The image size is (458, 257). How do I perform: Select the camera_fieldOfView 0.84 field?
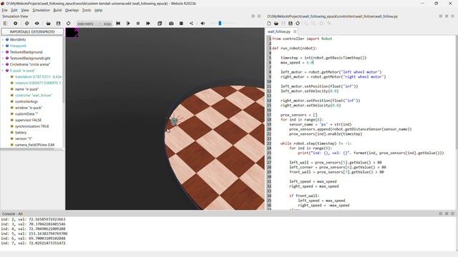click(x=35, y=145)
